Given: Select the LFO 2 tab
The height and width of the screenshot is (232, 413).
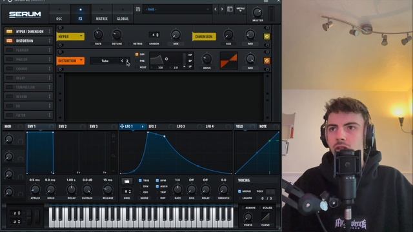Looking at the screenshot, I should (x=161, y=126).
